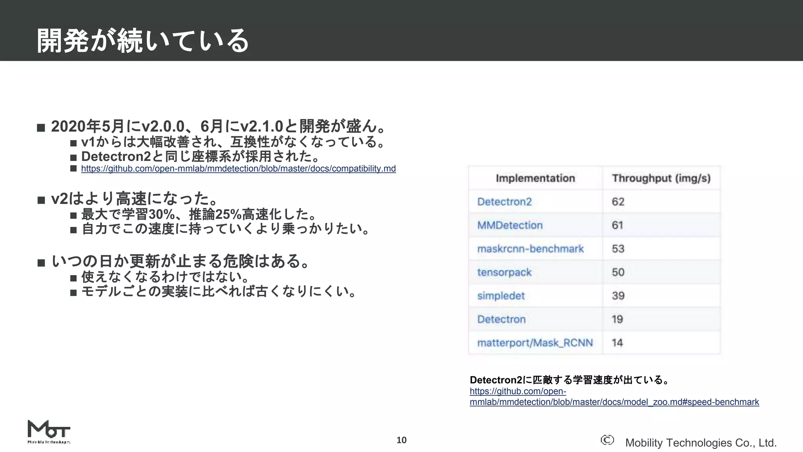Click the line 使えなくなるわけではない
This screenshot has width=803, height=452.
(166, 277)
